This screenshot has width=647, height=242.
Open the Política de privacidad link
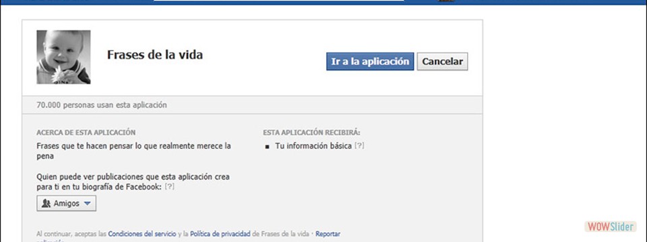[220, 234]
